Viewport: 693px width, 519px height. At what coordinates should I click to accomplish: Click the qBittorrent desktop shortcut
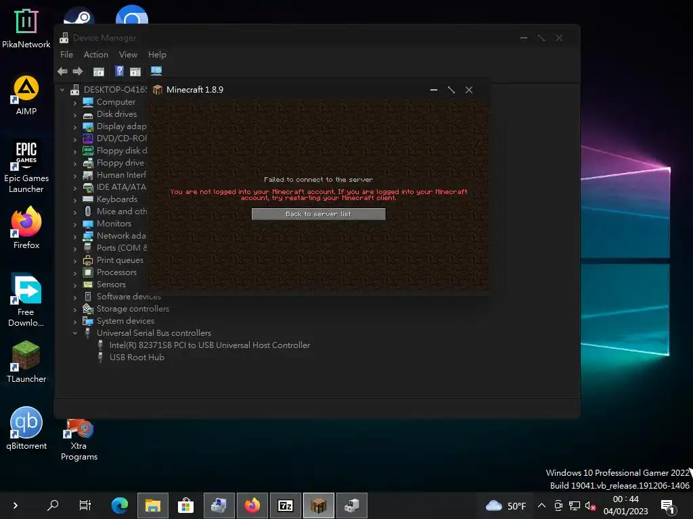[26, 428]
